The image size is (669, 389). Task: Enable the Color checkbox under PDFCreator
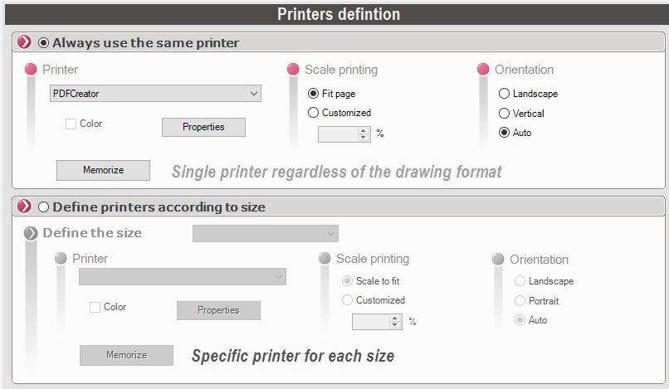click(x=71, y=124)
